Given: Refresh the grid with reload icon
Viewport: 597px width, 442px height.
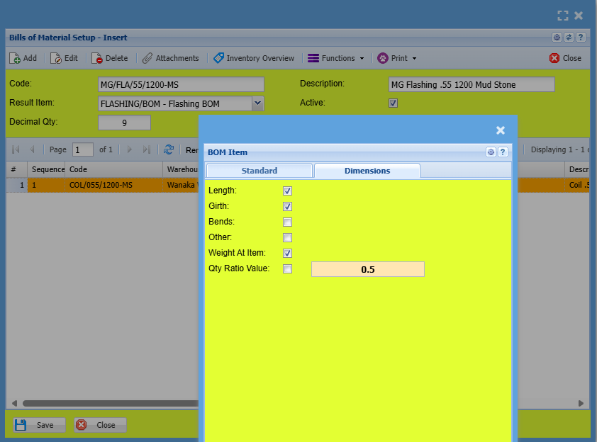Looking at the screenshot, I should (x=169, y=149).
